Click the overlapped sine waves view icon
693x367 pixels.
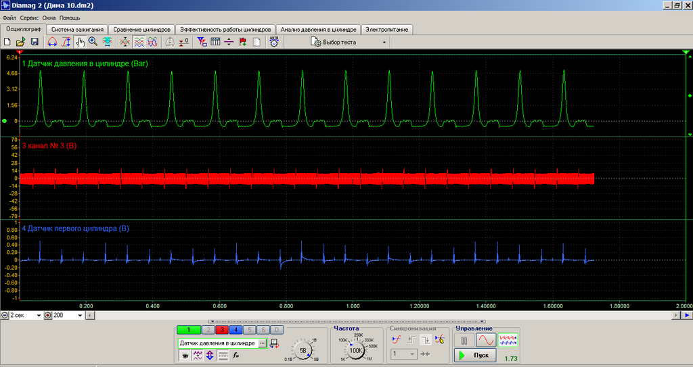(x=152, y=42)
